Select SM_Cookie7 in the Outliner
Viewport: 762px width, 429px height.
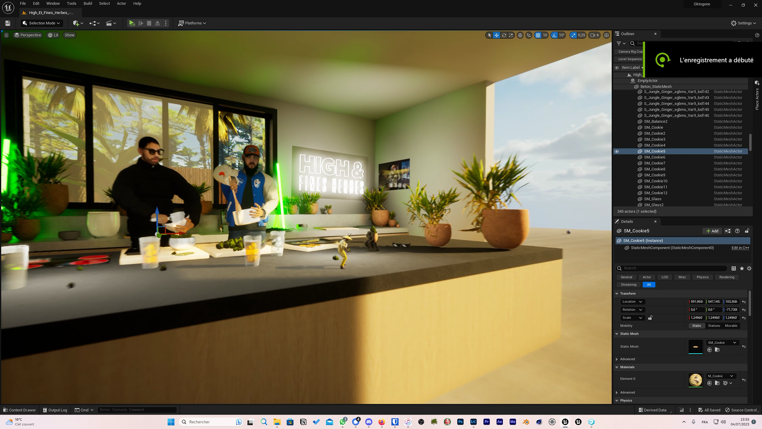coord(654,163)
